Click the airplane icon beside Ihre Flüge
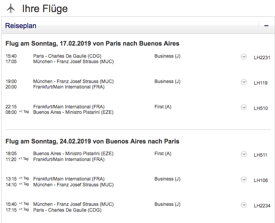This screenshot has width=275, height=223. click(x=11, y=8)
